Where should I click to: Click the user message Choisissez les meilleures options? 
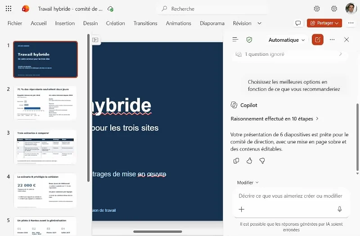(294, 85)
